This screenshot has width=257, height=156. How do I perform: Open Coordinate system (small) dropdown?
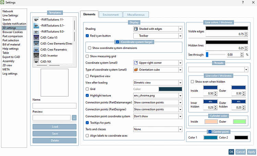(158, 63)
